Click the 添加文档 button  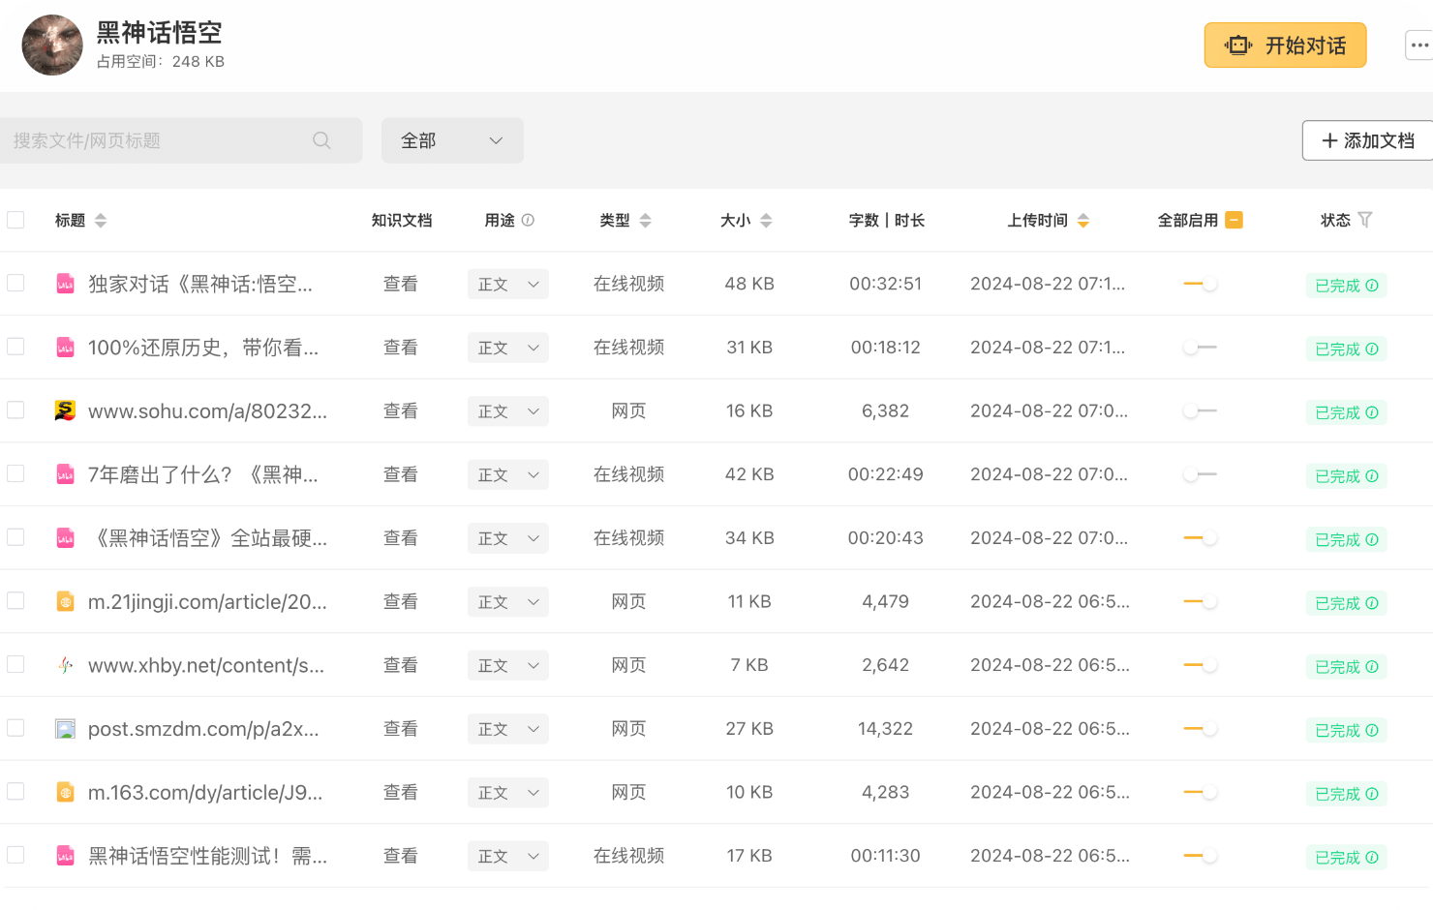(x=1368, y=140)
